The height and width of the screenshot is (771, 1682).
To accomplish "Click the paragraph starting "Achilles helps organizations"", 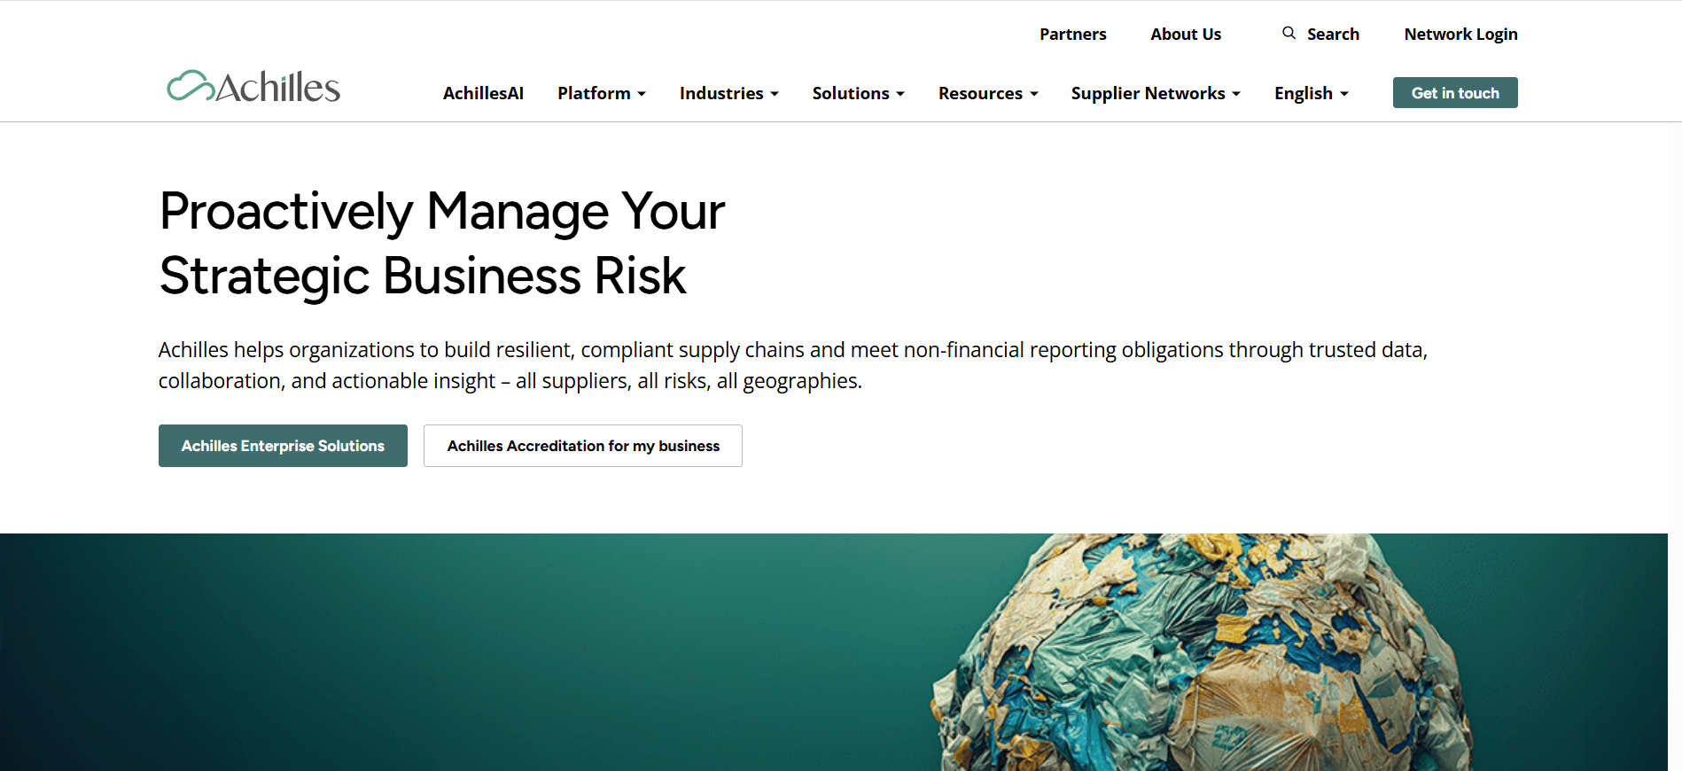I will click(x=793, y=365).
